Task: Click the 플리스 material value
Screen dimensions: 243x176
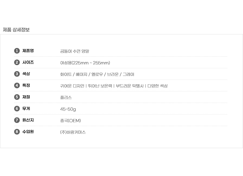Action: coord(66,98)
